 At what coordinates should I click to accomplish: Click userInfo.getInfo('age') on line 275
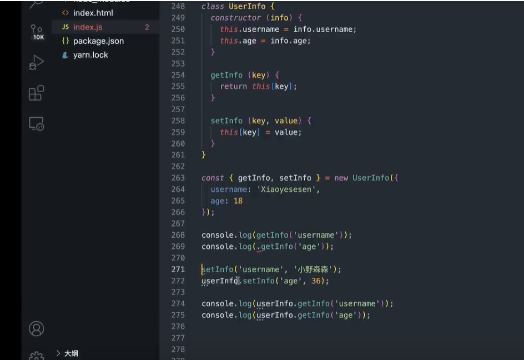[x=309, y=315]
